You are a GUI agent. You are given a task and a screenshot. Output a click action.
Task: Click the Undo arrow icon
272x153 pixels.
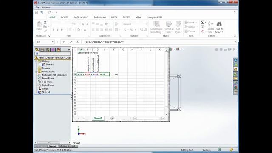pyautogui.click(x=42, y=12)
